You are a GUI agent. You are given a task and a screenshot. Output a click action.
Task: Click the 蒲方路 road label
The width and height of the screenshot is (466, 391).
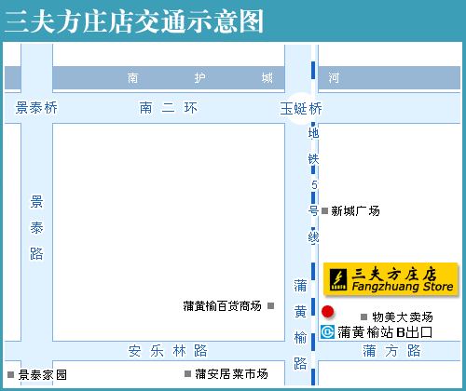tap(391, 351)
